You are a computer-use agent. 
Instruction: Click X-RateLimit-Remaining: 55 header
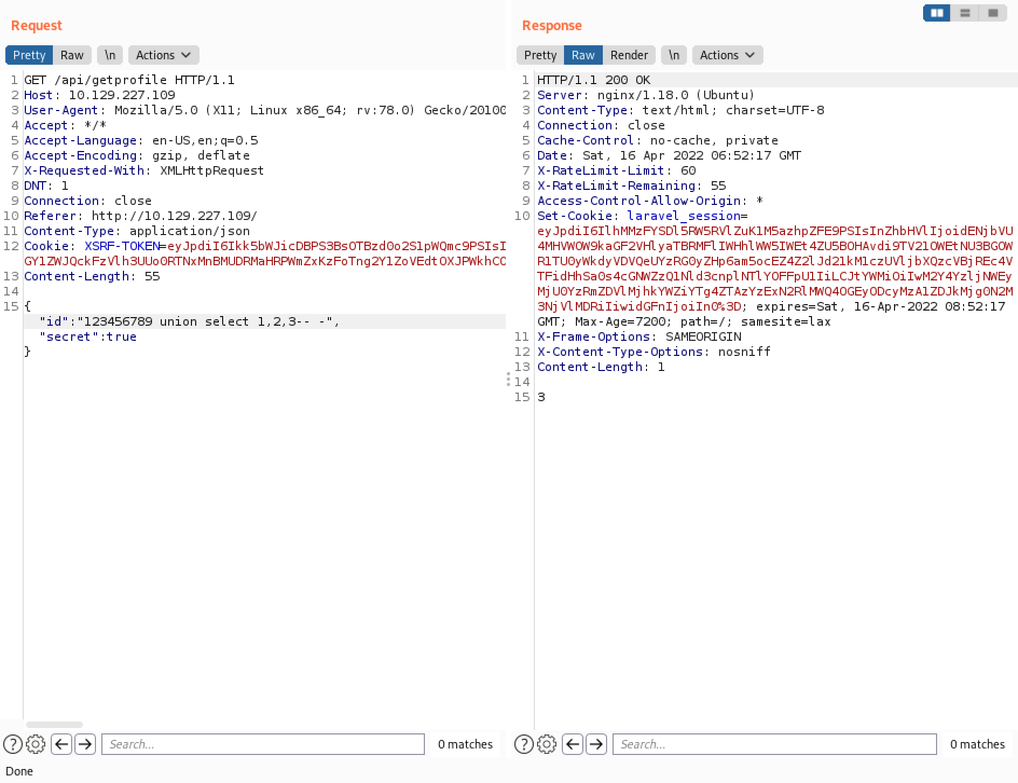coord(632,186)
